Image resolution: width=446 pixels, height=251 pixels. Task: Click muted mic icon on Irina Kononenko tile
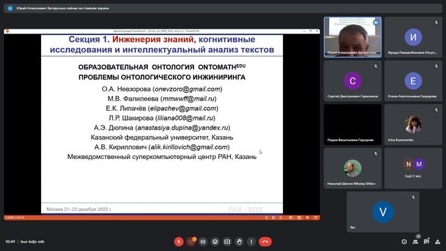pyautogui.click(x=436, y=110)
